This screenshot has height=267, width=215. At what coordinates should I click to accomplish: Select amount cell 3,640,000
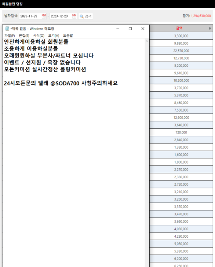pyautogui.click(x=181, y=125)
